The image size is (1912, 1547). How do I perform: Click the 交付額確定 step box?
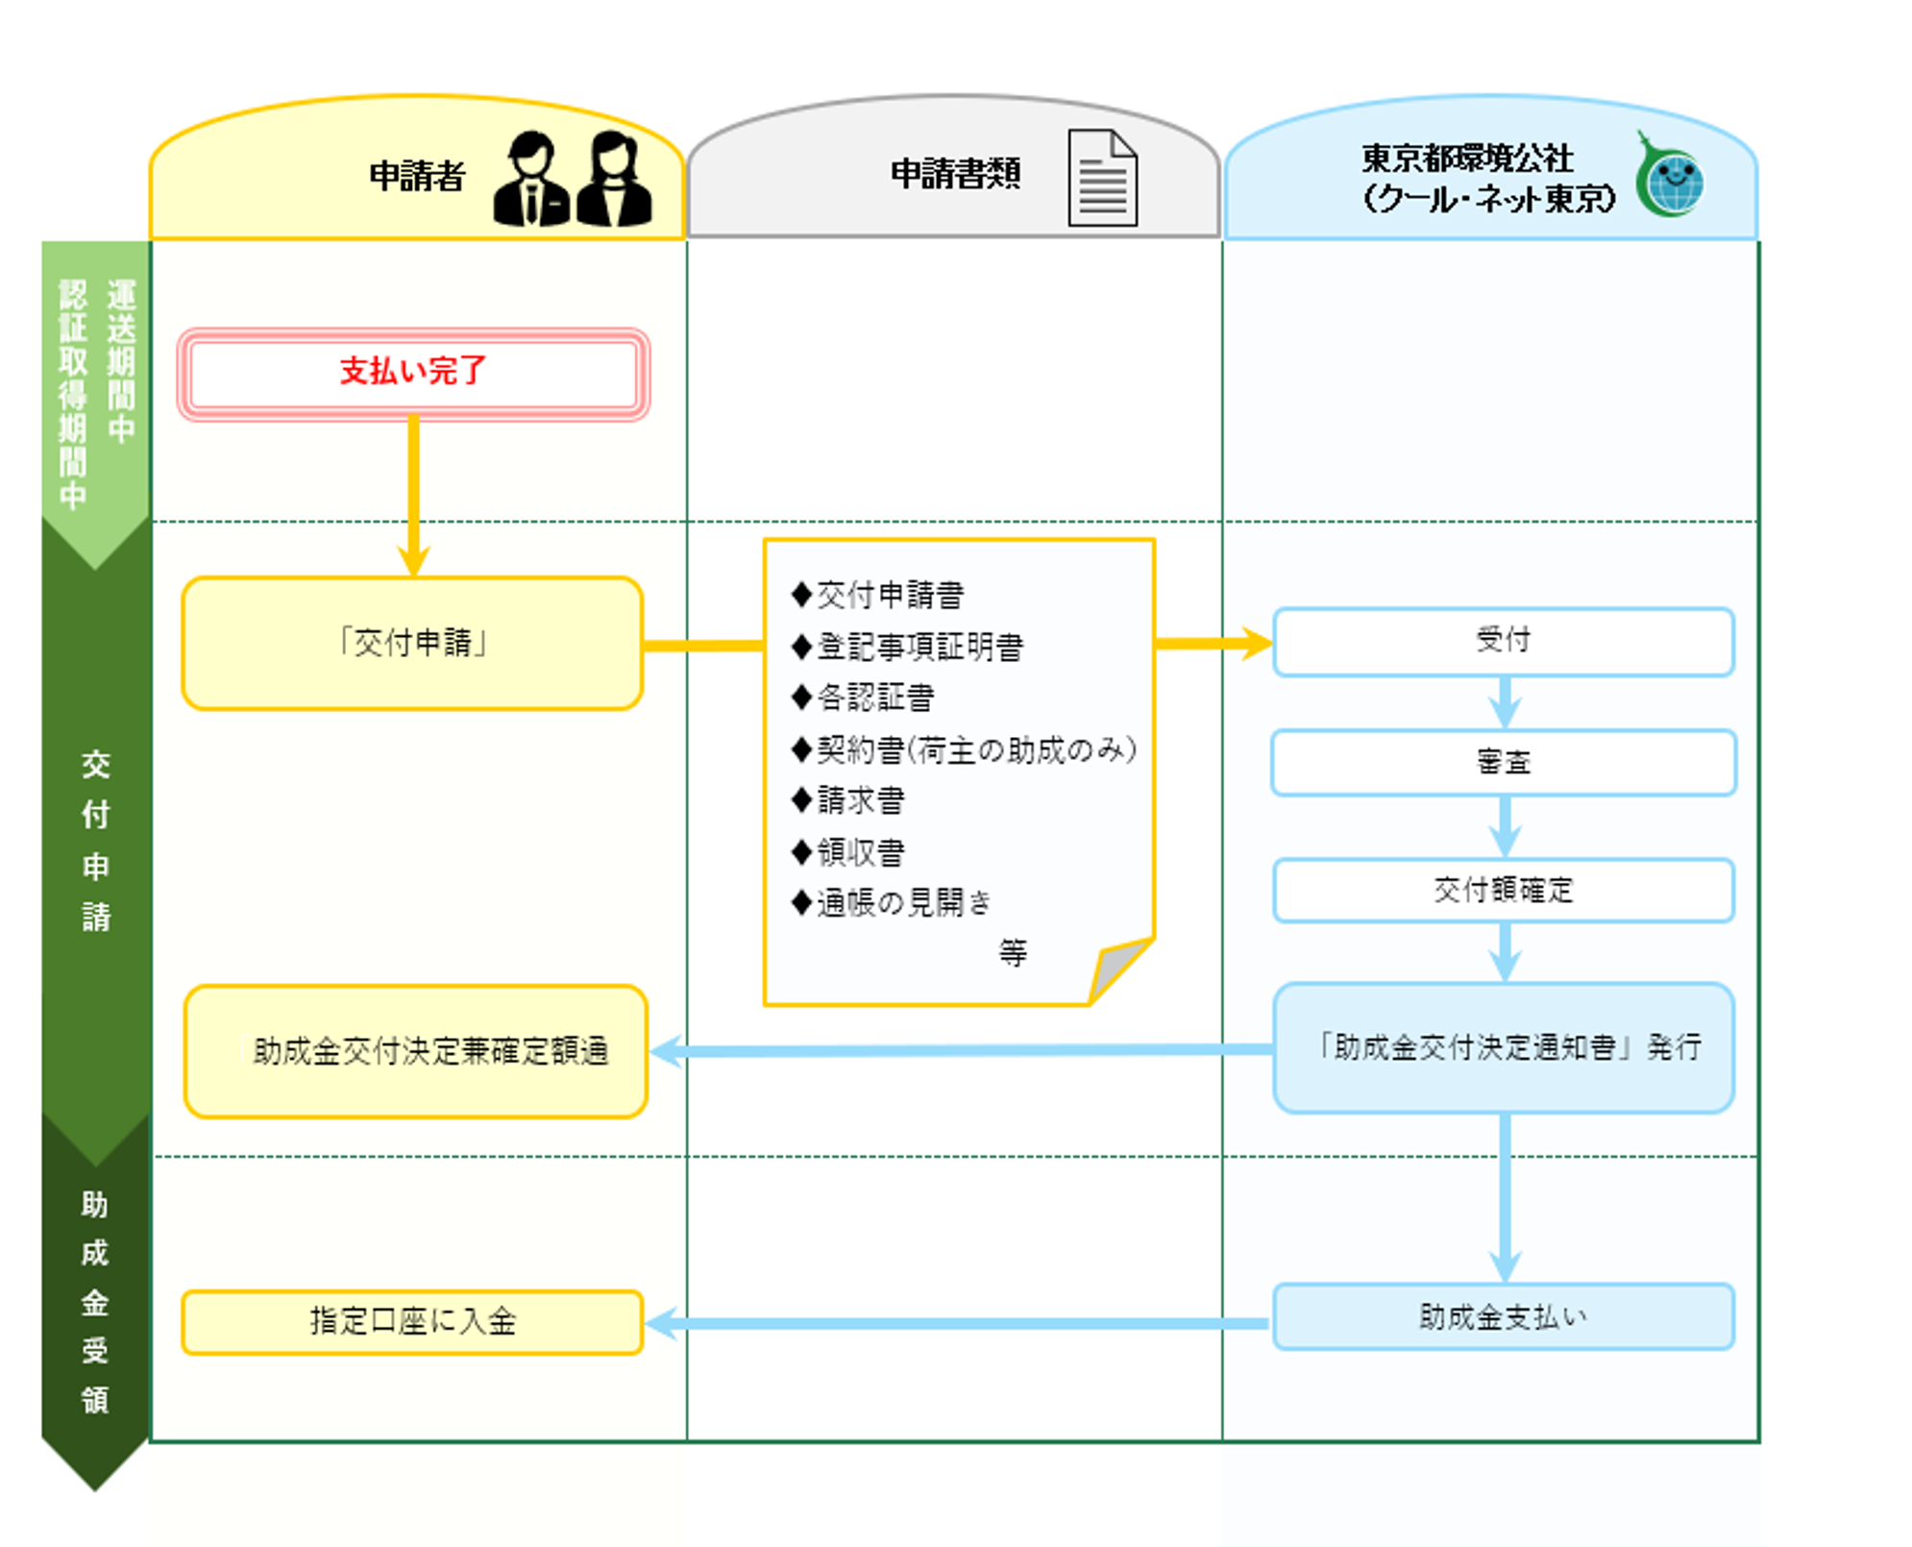(x=1503, y=890)
